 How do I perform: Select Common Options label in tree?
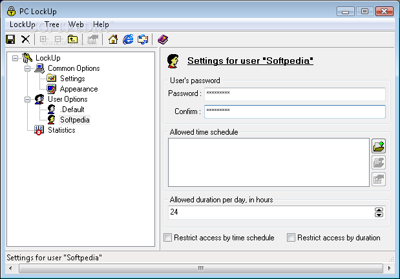pyautogui.click(x=74, y=68)
